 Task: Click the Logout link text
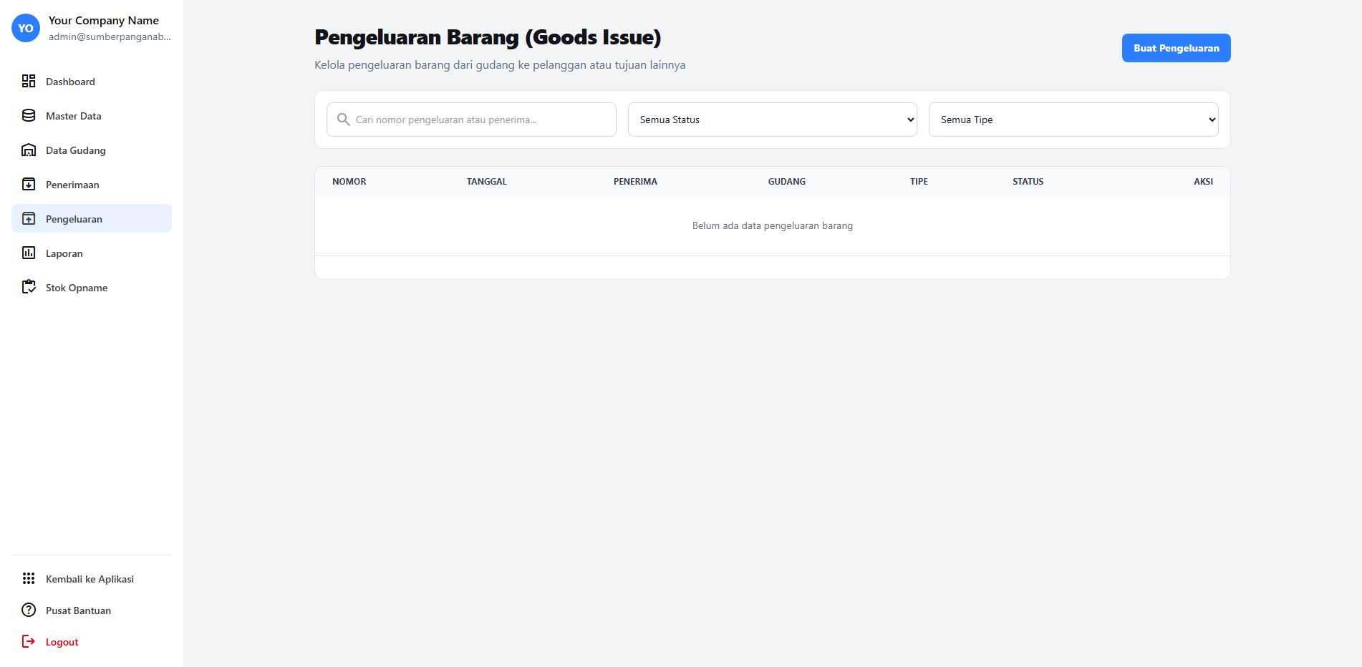pos(62,643)
